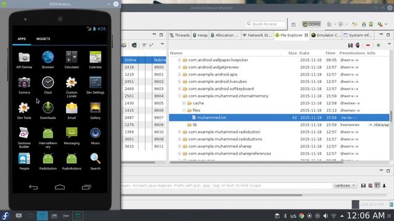Save the LogCat log to file
This screenshot has height=221, width=394.
point(363,185)
